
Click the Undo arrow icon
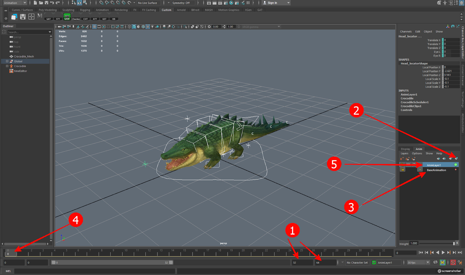click(x=52, y=3)
